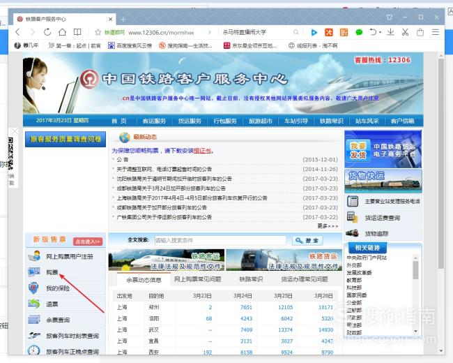Close the 铁路客户服务中心 browser tab

coord(110,20)
